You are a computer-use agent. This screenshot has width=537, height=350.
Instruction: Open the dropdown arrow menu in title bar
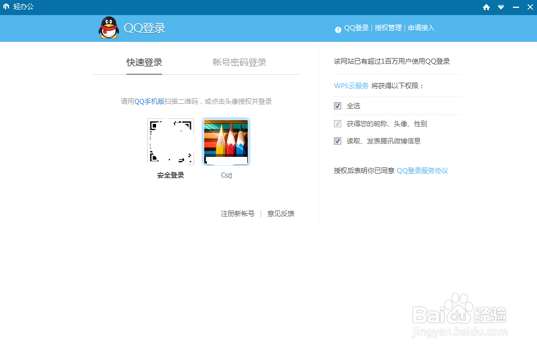pyautogui.click(x=501, y=7)
